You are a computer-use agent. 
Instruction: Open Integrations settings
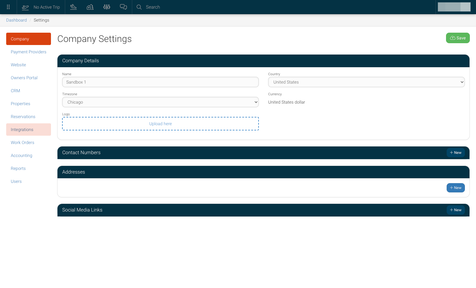tap(28, 130)
